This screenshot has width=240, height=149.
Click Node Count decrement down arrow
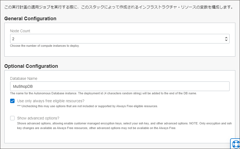[x=226, y=40]
